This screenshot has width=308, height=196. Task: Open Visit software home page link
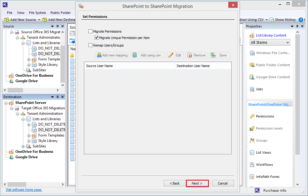(24, 190)
